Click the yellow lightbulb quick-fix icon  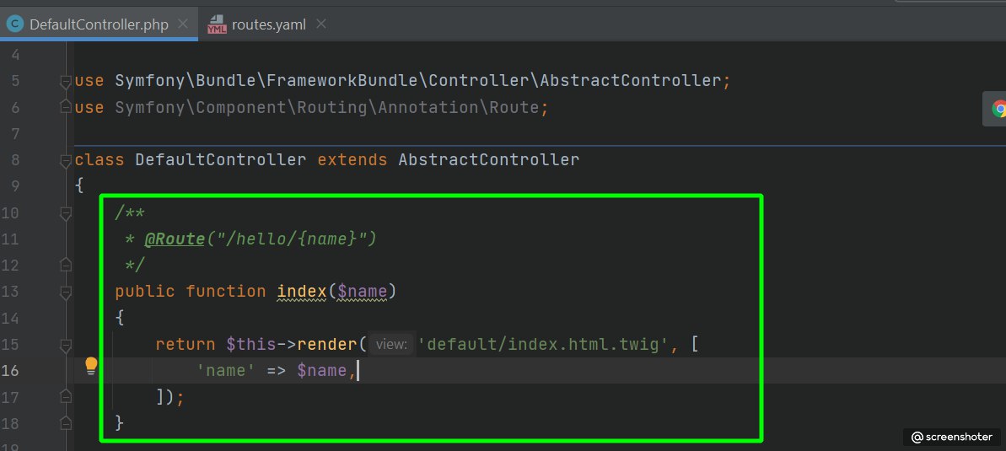[91, 366]
